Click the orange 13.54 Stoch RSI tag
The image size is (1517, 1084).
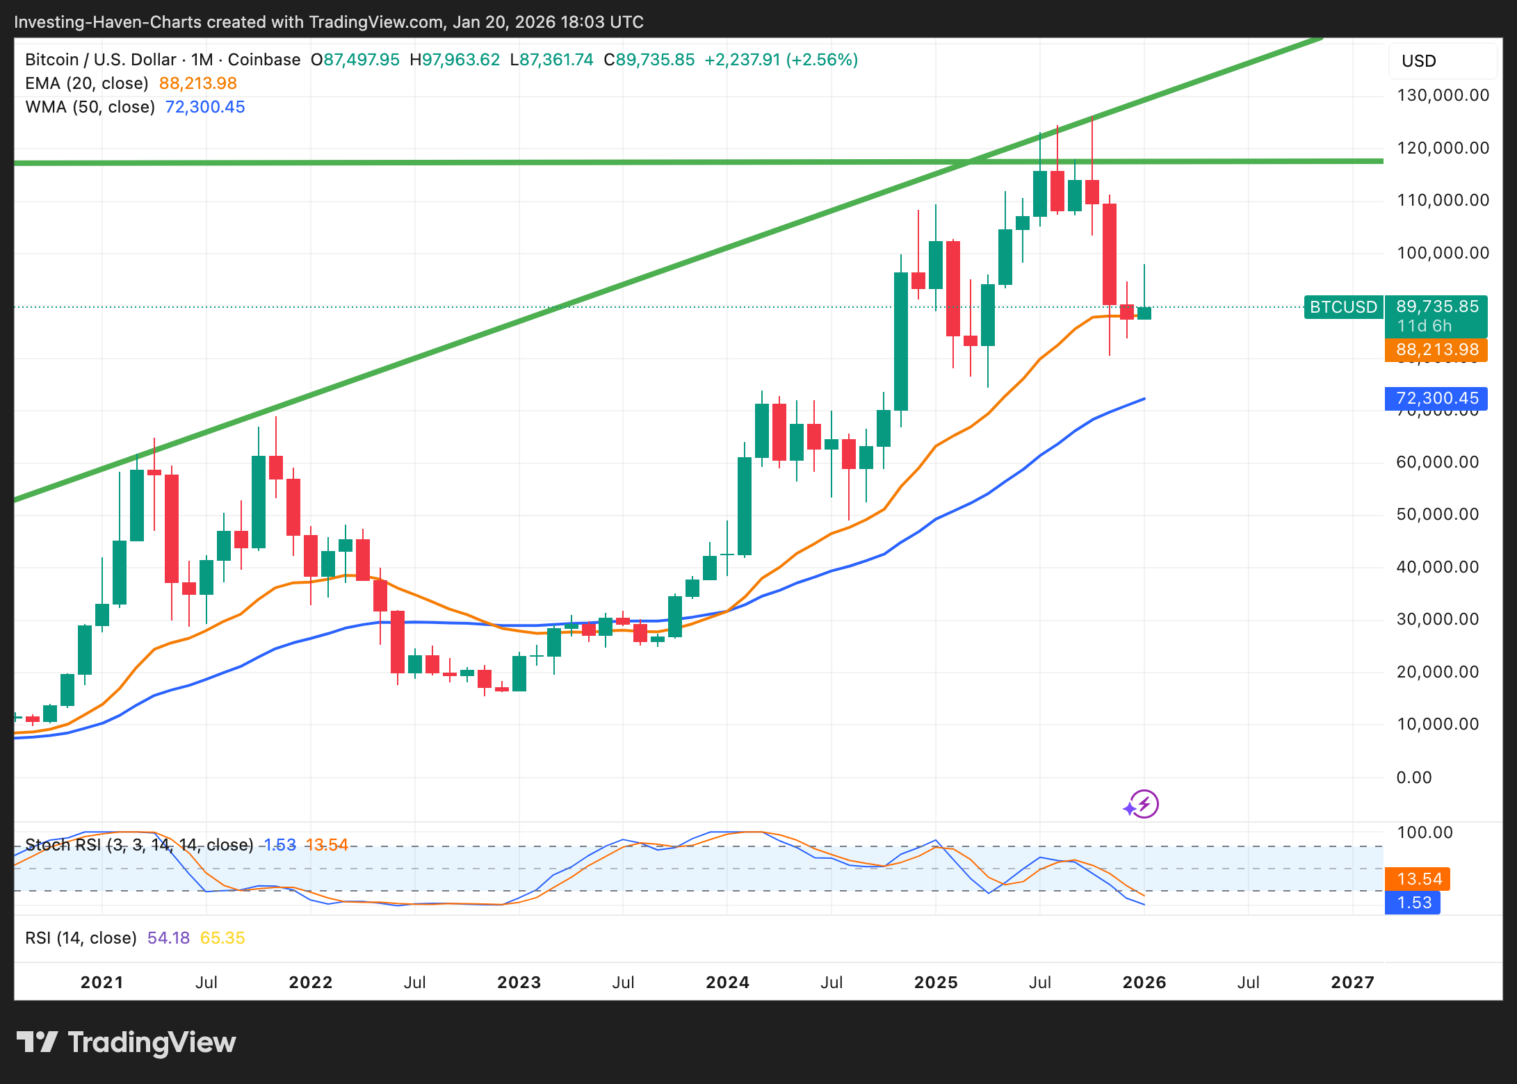coord(1418,879)
